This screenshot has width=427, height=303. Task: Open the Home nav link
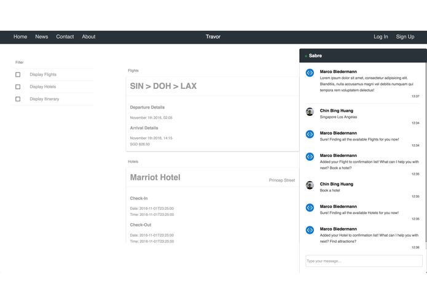click(20, 37)
